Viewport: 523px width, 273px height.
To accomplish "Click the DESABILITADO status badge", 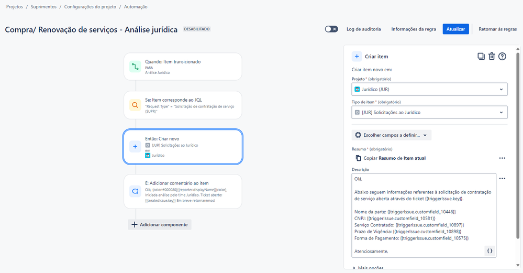I will [197, 29].
